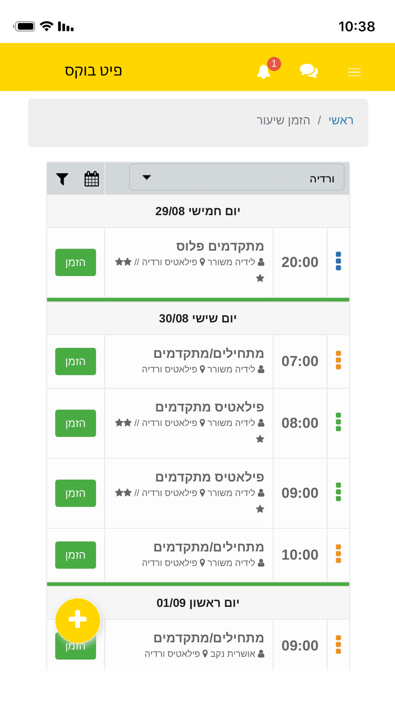Open the Friday 09:00 פילאטיס מתקדמים class details
The height and width of the screenshot is (703, 395).
point(189,493)
